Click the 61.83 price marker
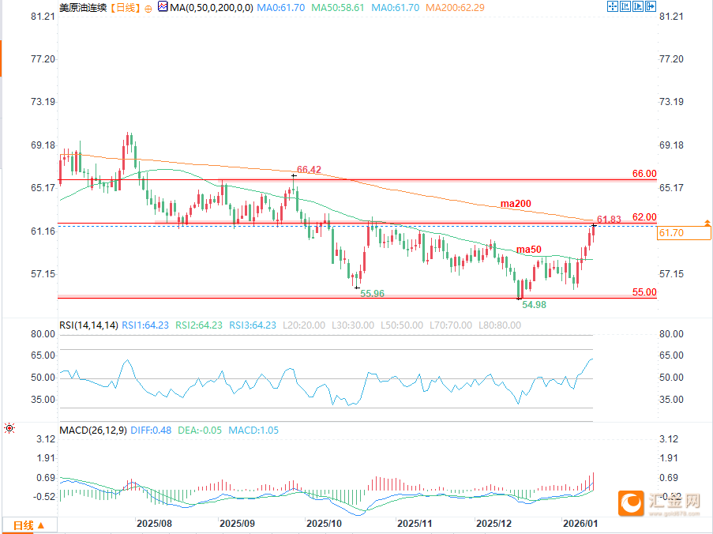Image resolution: width=713 pixels, height=534 pixels. (x=609, y=220)
